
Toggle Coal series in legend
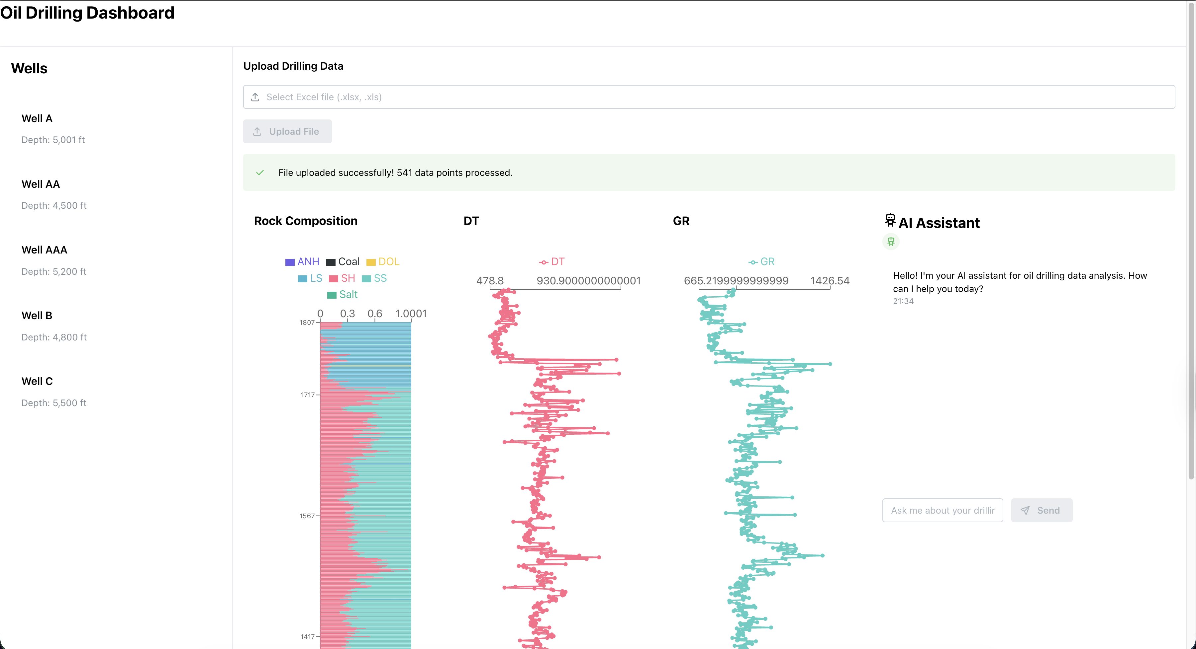click(x=343, y=262)
